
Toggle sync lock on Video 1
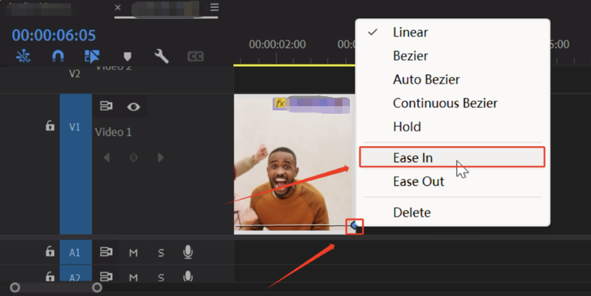[106, 107]
